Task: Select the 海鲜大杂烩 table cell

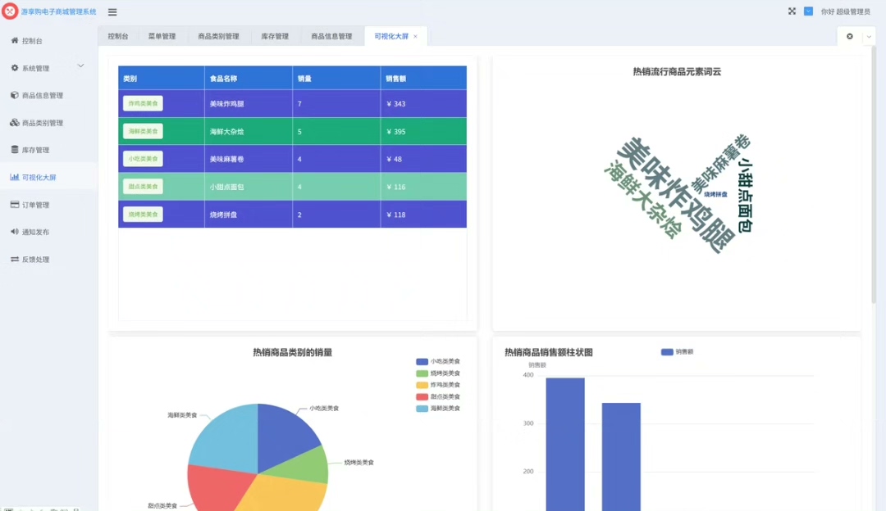Action: coord(249,131)
